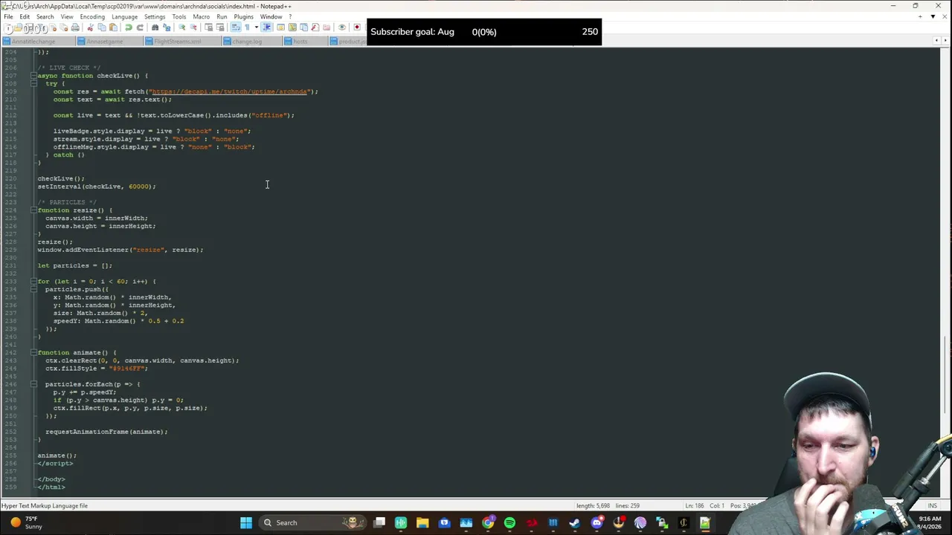This screenshot has width=952, height=535.
Task: Click on the setInterval(checkLive, 60000) line
Action: point(97,187)
